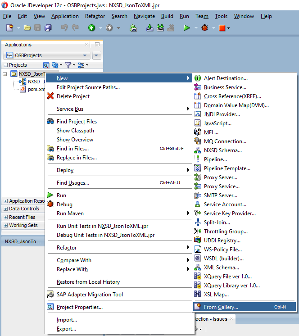Collapse the Projects section
The width and height of the screenshot is (299, 336).
(5, 65)
